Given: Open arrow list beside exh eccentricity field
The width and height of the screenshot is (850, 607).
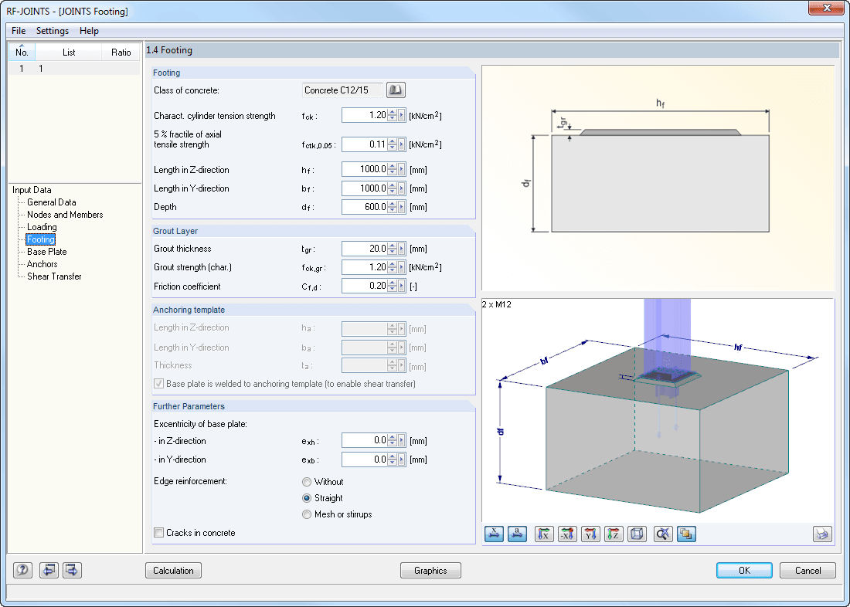Looking at the screenshot, I should click(402, 440).
